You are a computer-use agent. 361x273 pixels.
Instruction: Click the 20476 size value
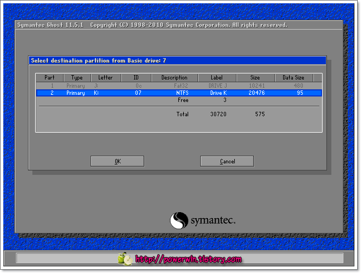point(257,93)
